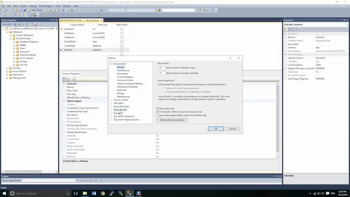Viewport: 350px width, 197px height.
Task: Expand SQL Server Object Explorer options node
Action: point(111,120)
